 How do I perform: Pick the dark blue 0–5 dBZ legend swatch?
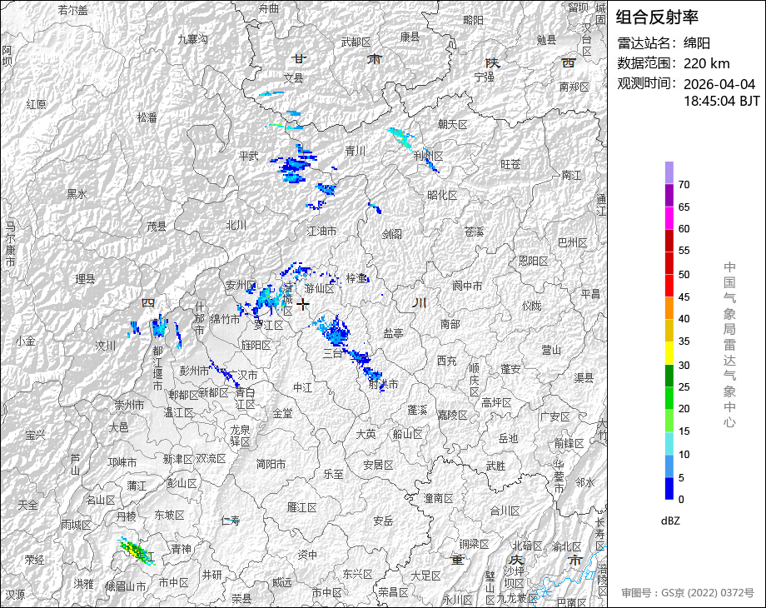click(x=669, y=488)
